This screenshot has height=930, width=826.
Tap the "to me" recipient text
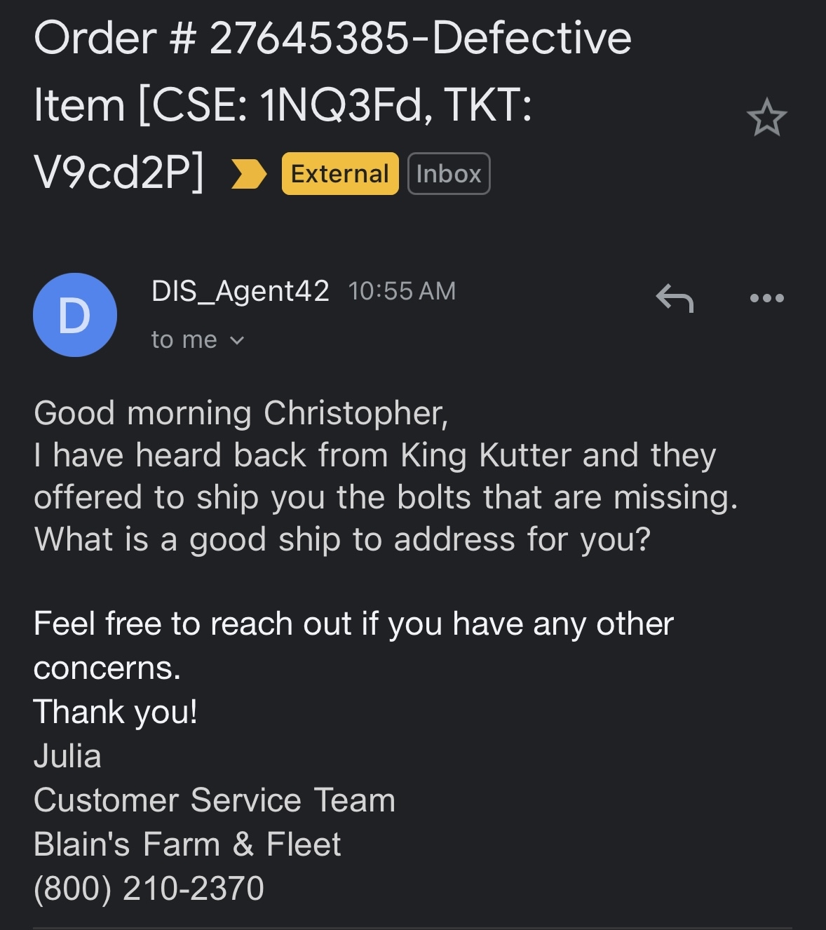184,340
